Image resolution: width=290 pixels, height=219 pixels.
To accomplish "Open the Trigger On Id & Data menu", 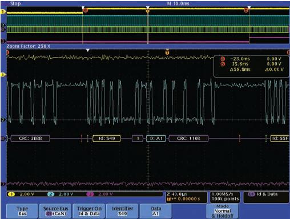I will tap(89, 211).
